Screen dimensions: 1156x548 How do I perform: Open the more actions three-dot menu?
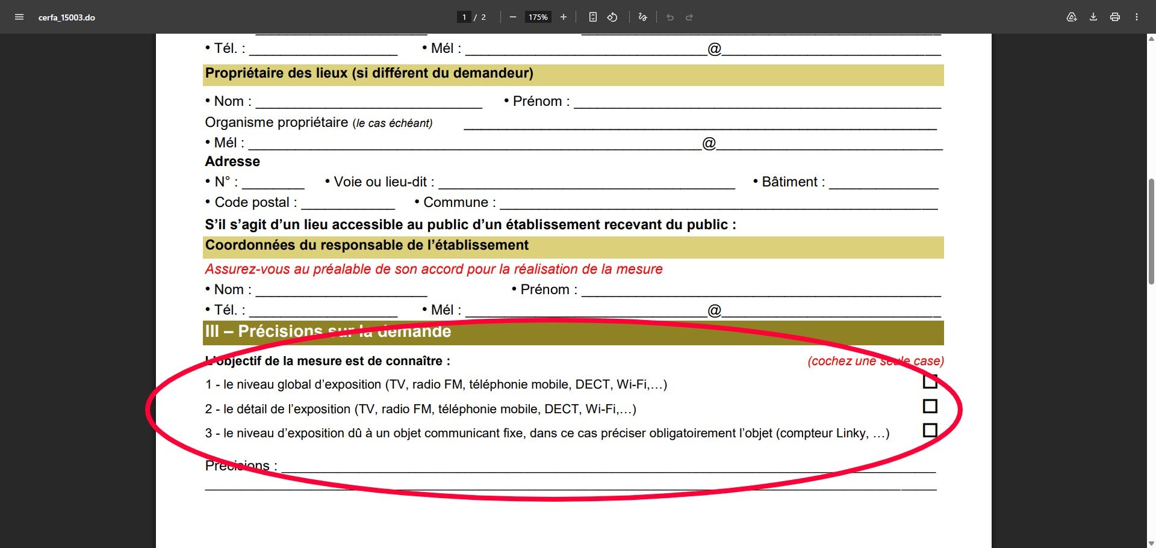(1137, 17)
